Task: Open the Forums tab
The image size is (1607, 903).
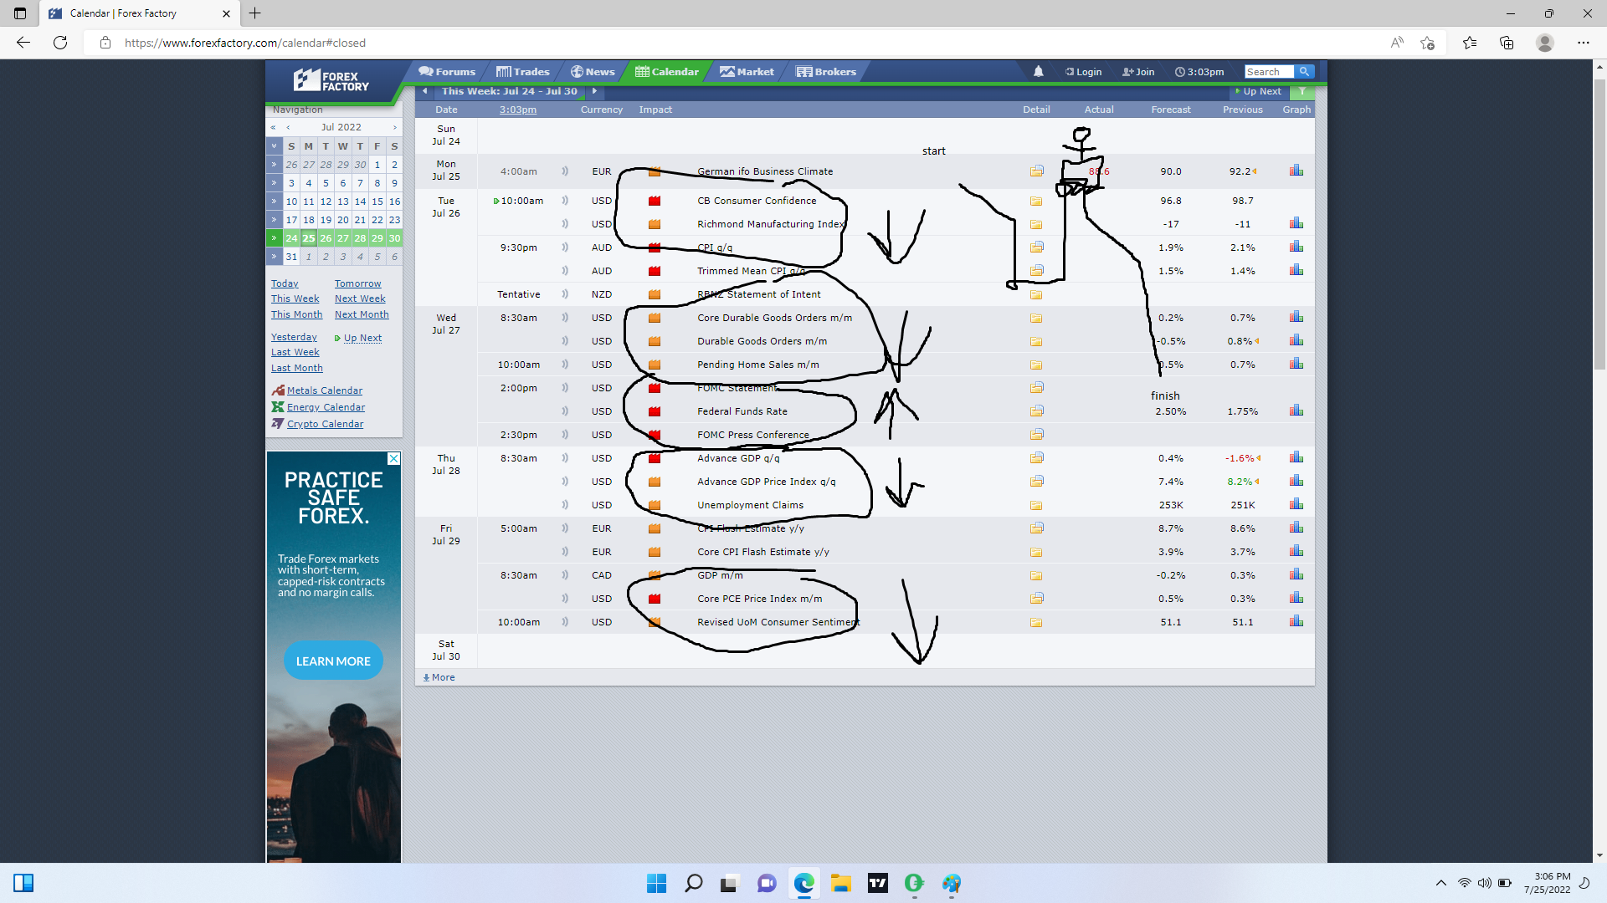Action: (x=447, y=72)
